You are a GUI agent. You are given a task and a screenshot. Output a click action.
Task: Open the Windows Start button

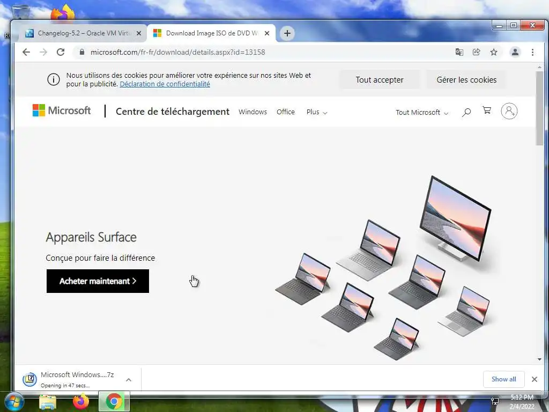[x=13, y=401]
